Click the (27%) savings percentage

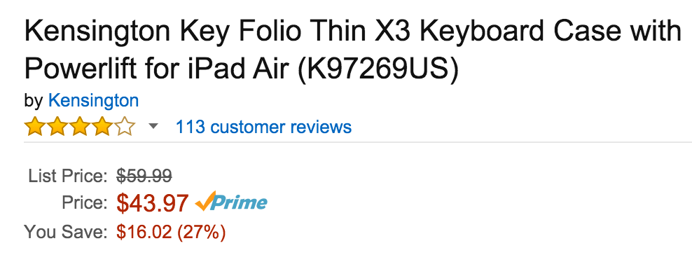(x=201, y=232)
